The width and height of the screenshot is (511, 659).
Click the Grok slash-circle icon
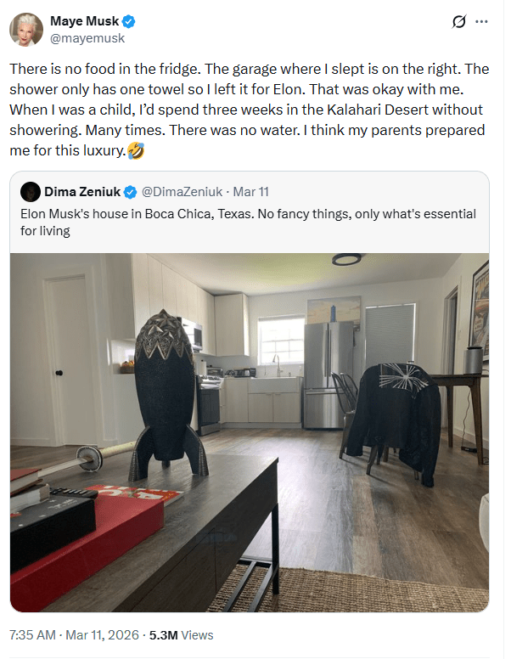point(459,21)
